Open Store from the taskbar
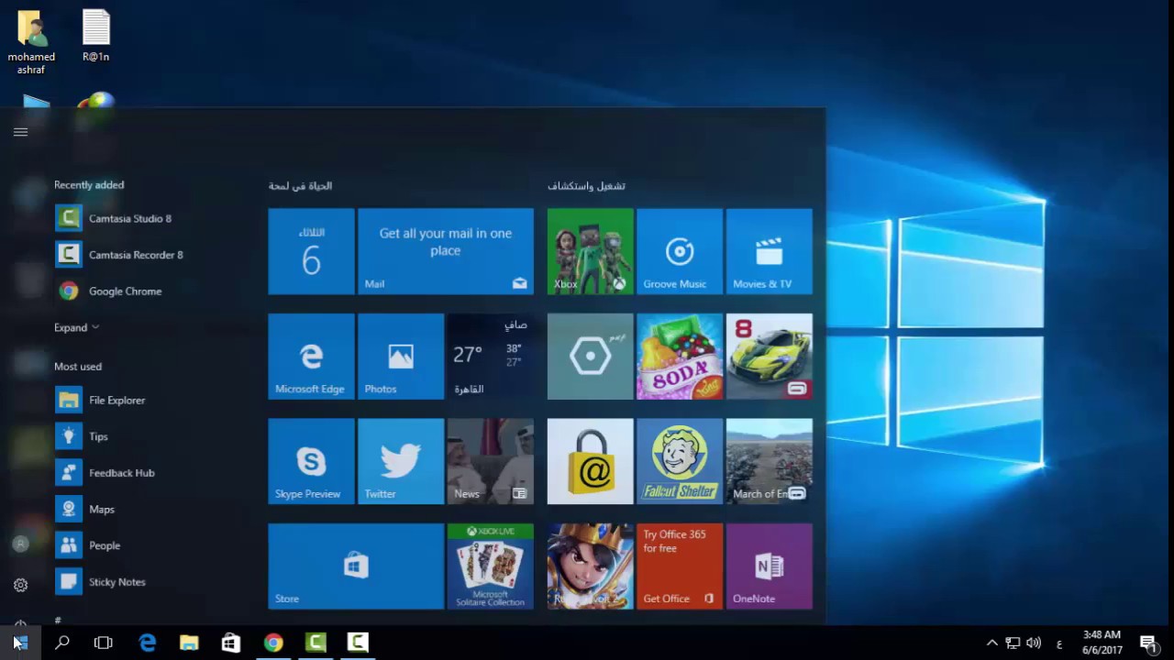The width and height of the screenshot is (1174, 660). [x=231, y=643]
